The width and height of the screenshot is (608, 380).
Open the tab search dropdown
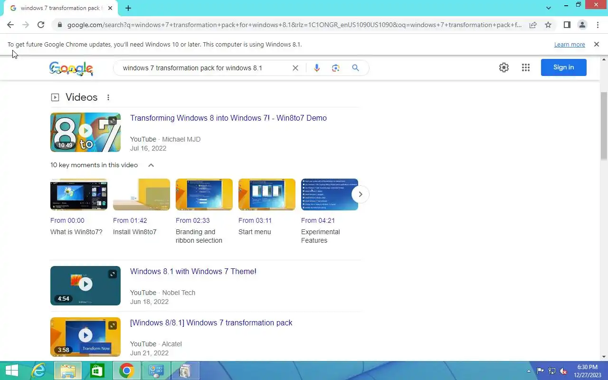tap(549, 8)
